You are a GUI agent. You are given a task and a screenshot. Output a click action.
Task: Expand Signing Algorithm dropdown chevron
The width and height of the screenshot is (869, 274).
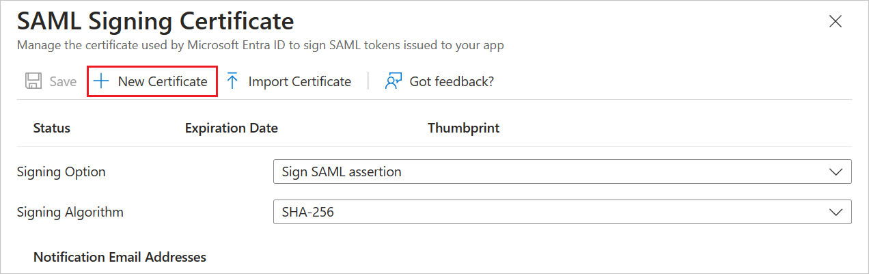836,212
